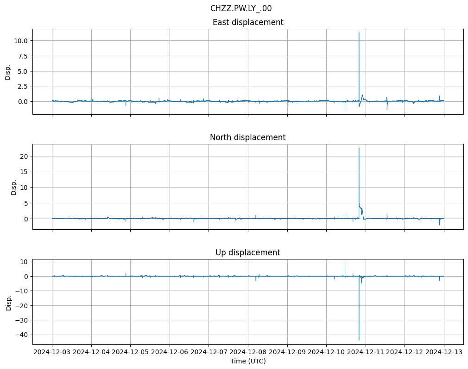468x369 pixels.
Task: Click the East plot's Disp. y-axis label
Action: point(8,71)
